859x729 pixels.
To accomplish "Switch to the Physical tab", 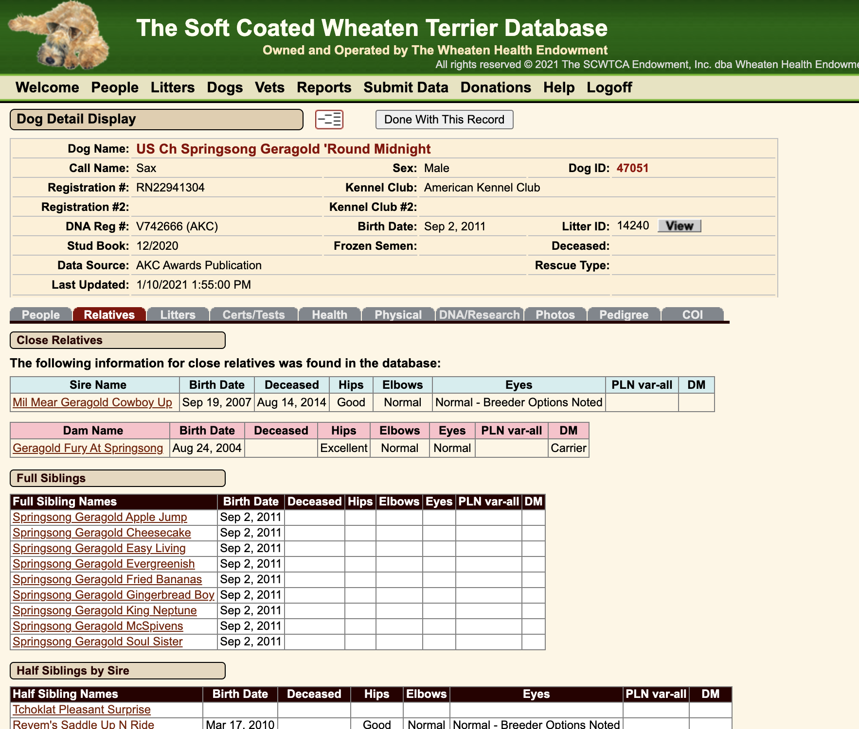I will [398, 314].
